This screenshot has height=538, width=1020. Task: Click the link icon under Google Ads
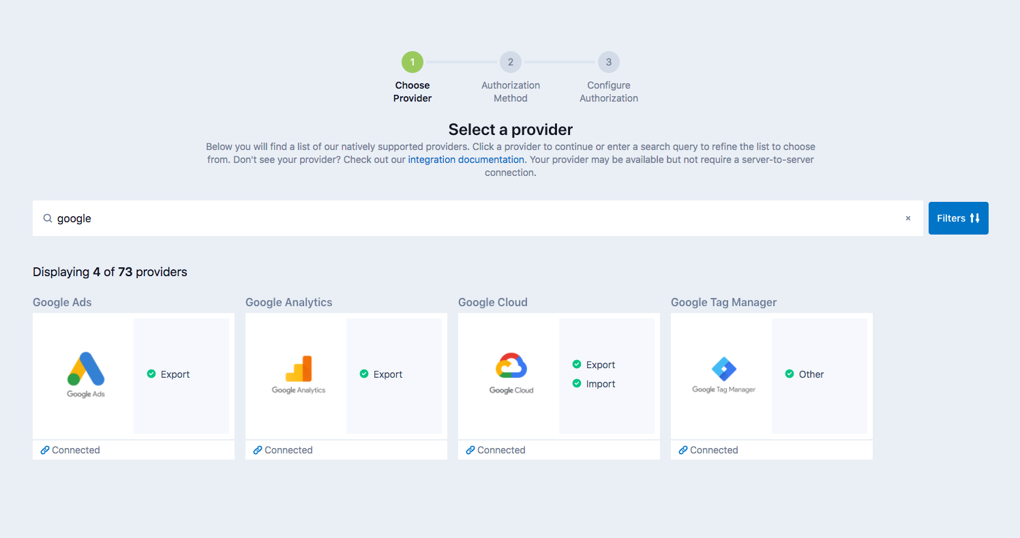(x=45, y=450)
